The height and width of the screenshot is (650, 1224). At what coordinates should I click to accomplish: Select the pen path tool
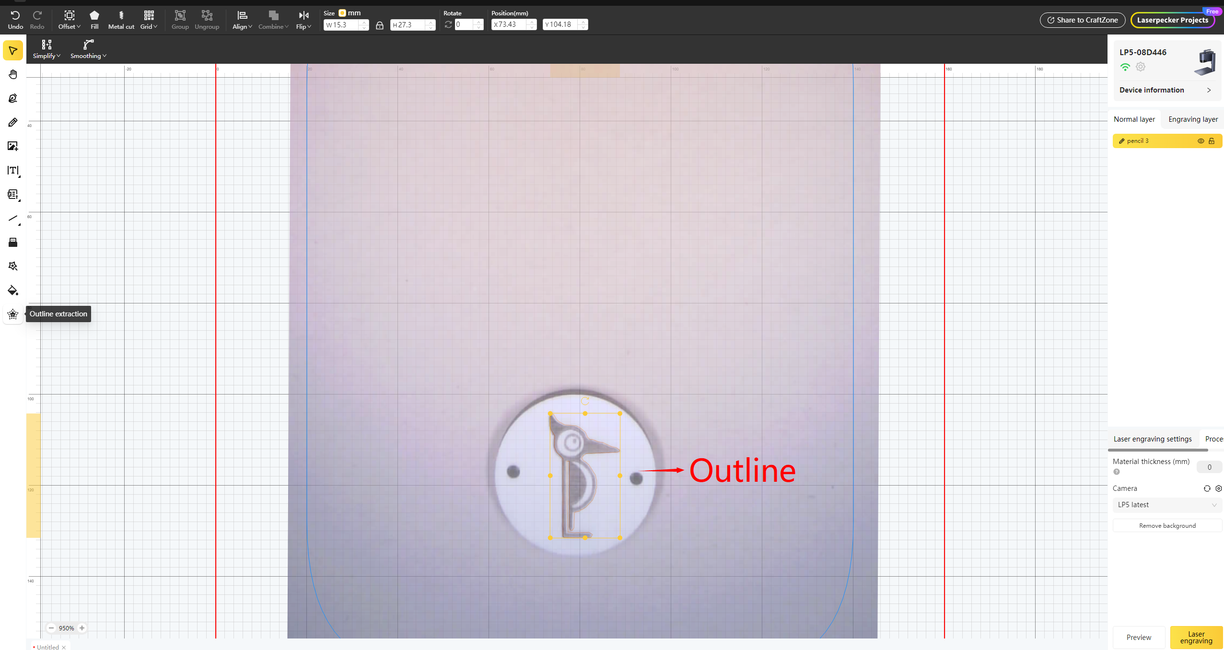coord(13,98)
